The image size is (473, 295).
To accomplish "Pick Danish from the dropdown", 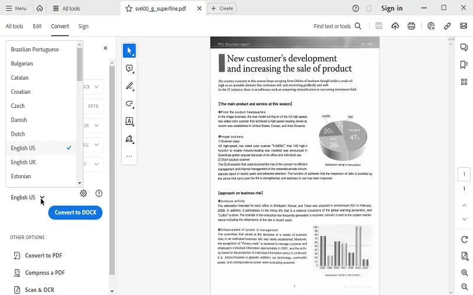I will [41, 120].
